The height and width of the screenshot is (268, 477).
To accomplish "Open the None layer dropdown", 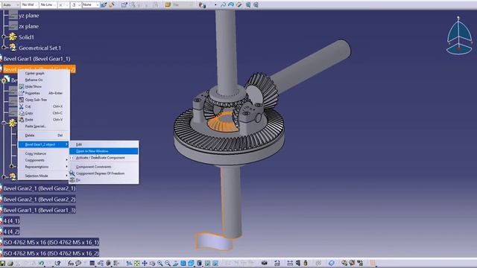I will pos(91,5).
